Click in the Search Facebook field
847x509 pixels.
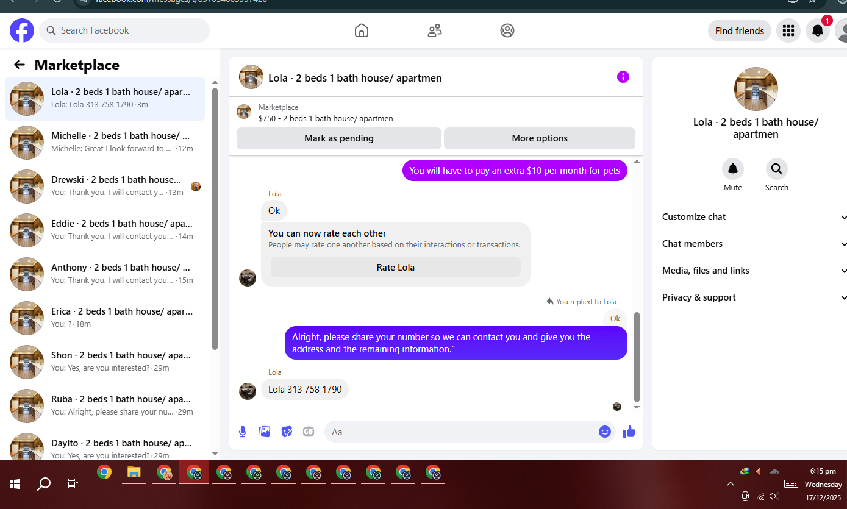(124, 30)
